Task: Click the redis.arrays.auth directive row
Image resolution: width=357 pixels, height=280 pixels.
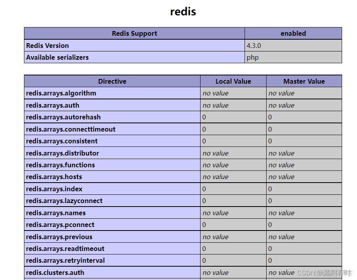Action: pos(52,105)
